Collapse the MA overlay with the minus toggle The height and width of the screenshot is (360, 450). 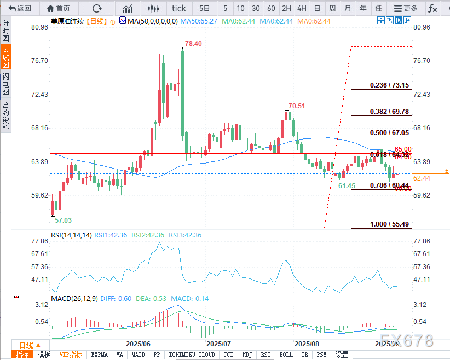coord(113,22)
